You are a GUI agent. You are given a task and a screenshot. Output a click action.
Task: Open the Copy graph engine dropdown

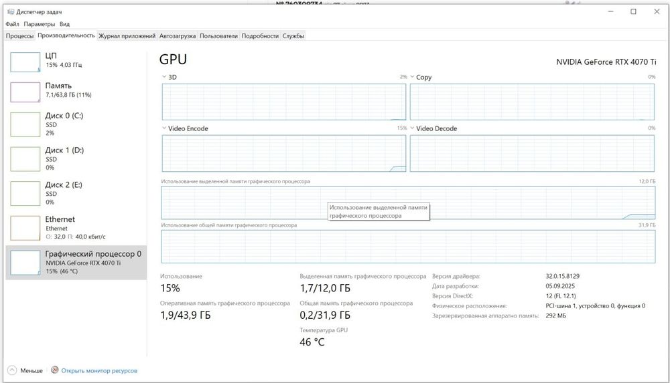[x=413, y=78]
